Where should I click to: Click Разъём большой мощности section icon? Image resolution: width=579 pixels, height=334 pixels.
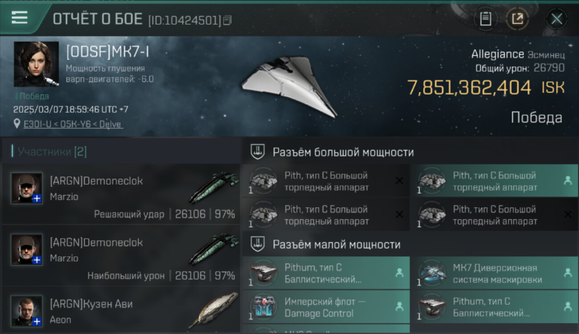tap(257, 152)
